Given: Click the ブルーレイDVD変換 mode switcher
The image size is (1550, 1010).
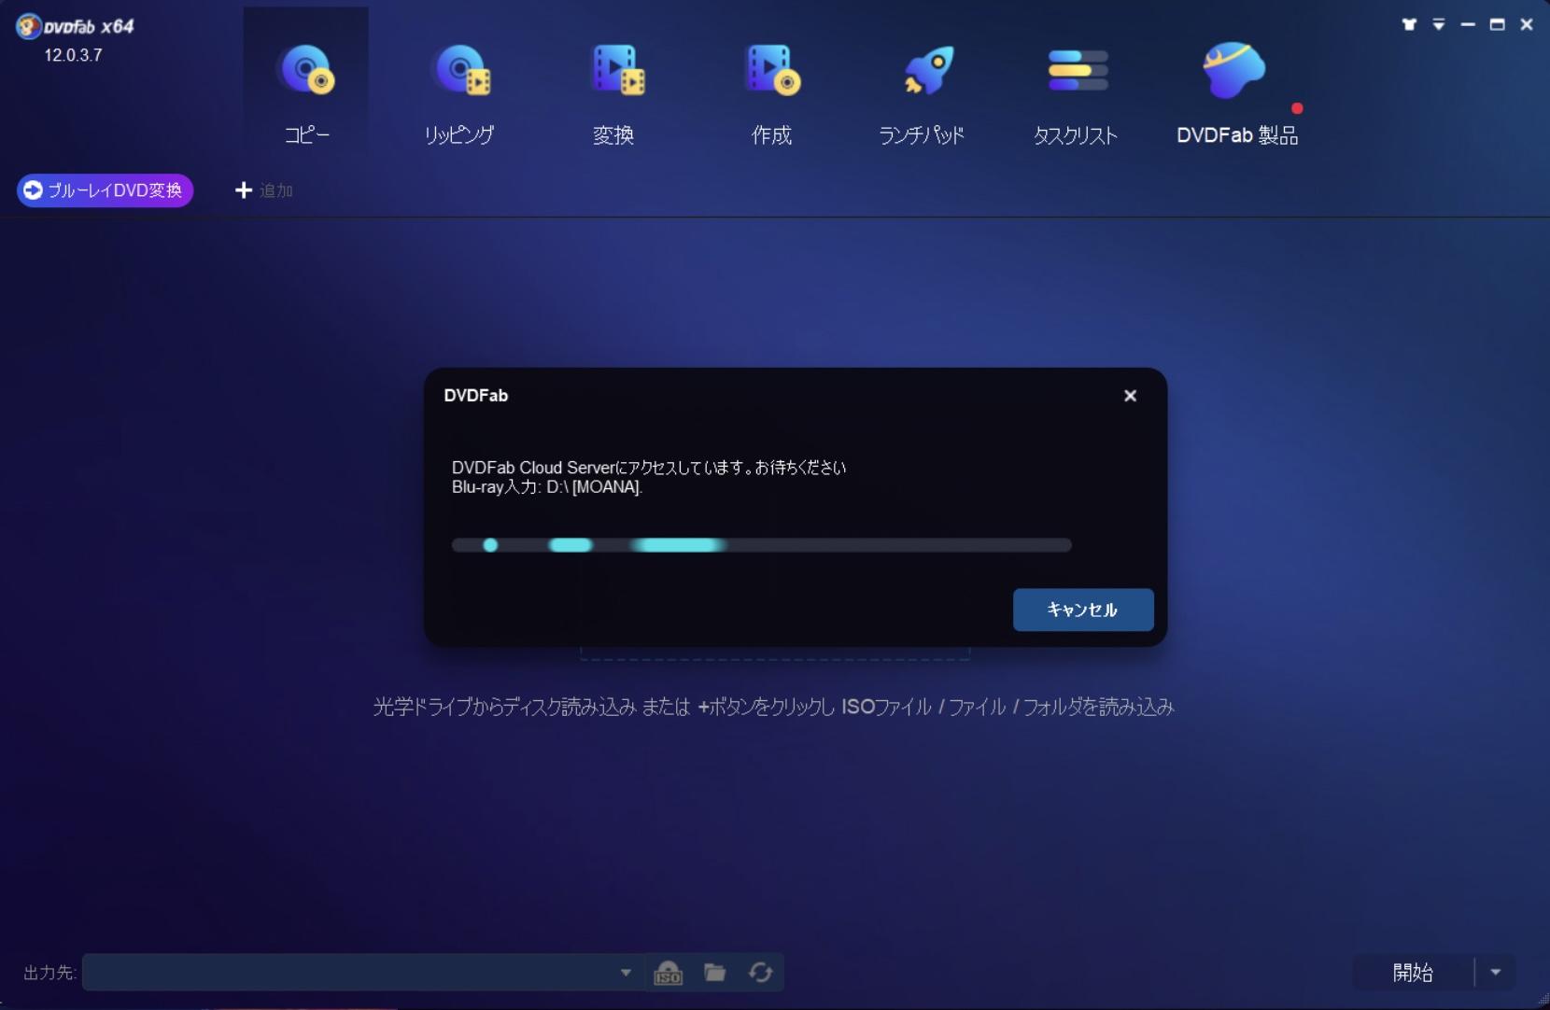Looking at the screenshot, I should (x=105, y=190).
